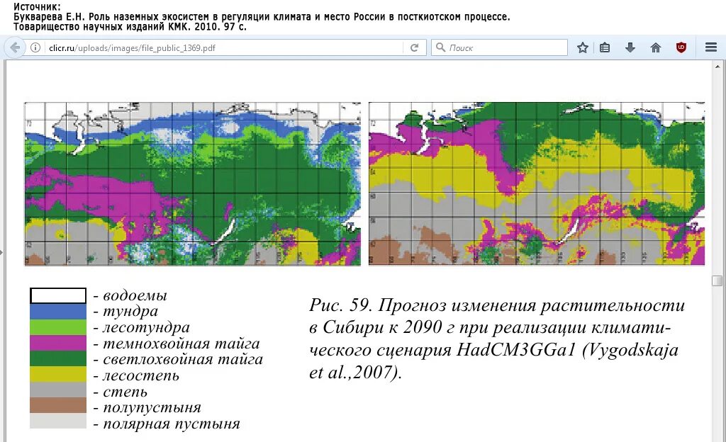
Task: Click caption text 'HadCM3GGa1 (Vygodskaja'
Action: tap(567, 349)
